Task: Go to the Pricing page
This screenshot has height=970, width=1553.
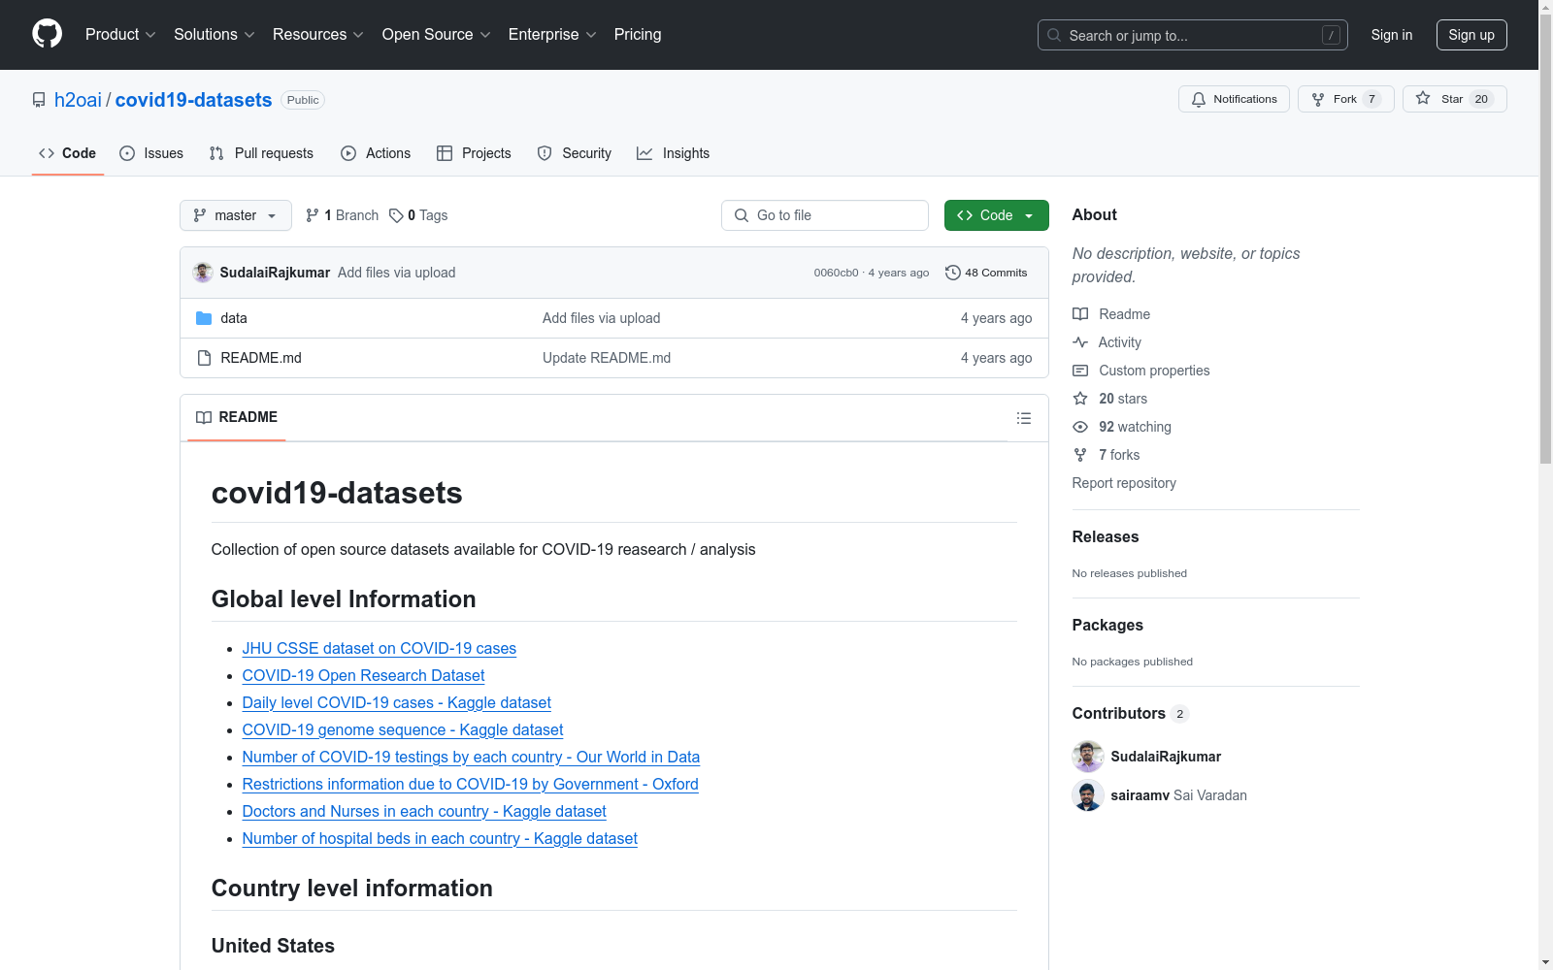Action: [638, 34]
